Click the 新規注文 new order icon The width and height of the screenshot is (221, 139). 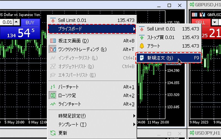pos(142,58)
